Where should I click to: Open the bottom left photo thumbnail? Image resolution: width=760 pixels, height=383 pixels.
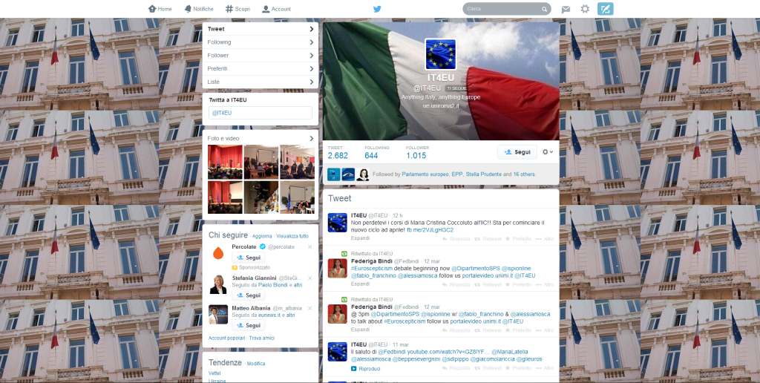tap(225, 197)
